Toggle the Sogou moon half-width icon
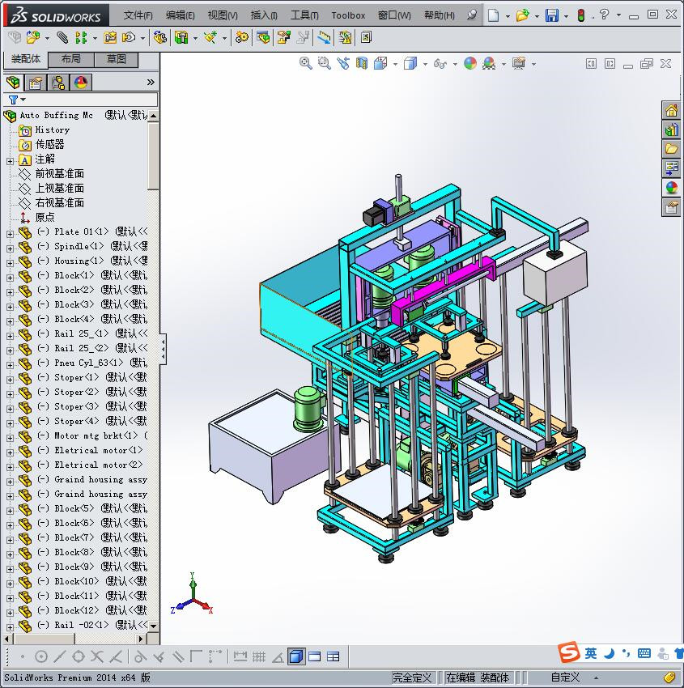This screenshot has height=688, width=684. point(609,654)
